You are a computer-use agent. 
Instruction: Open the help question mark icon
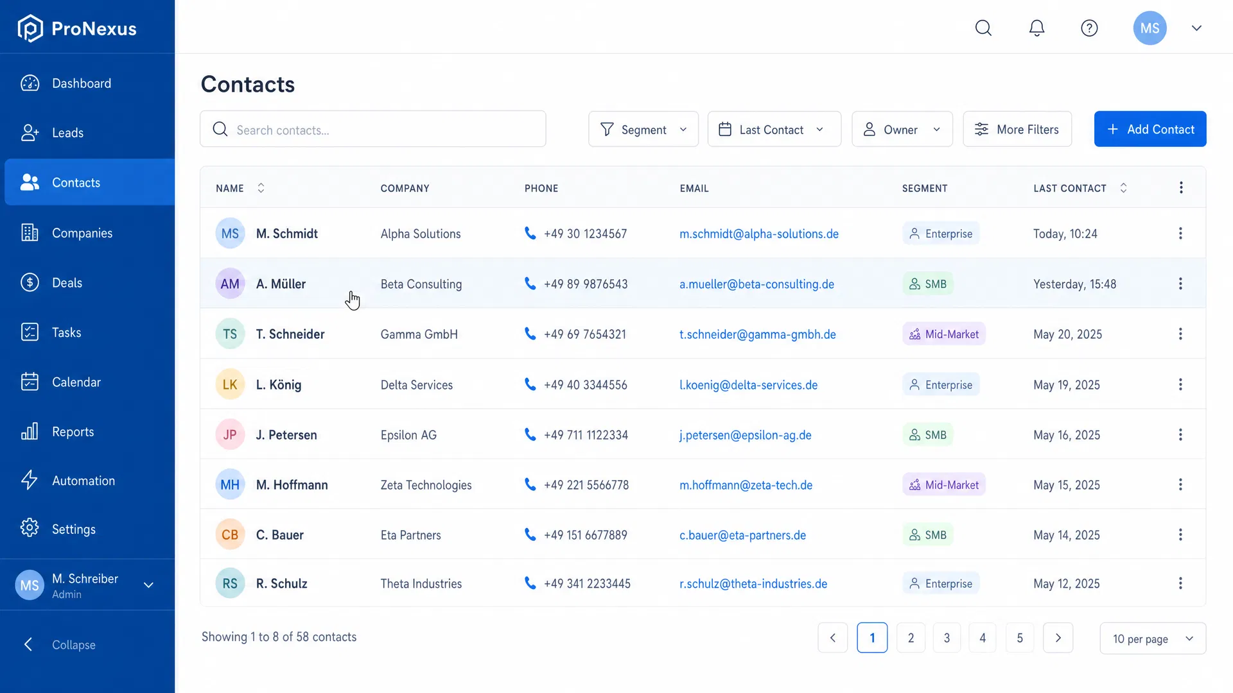coord(1089,28)
